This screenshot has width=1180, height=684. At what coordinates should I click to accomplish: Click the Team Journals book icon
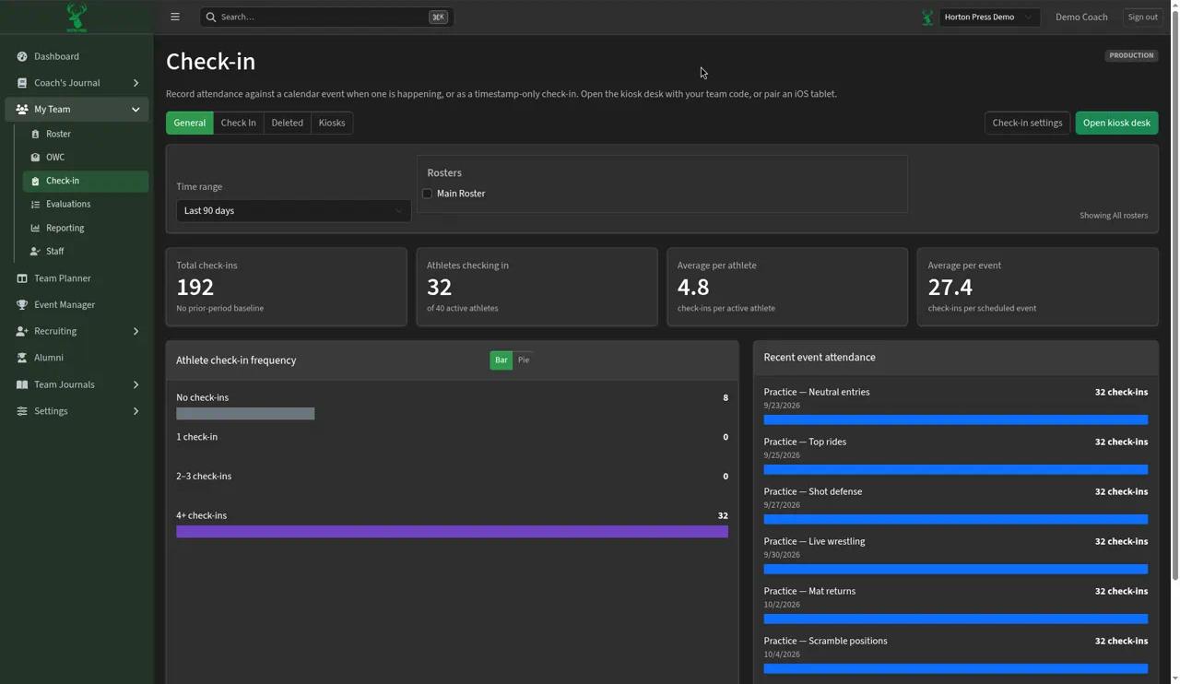(22, 384)
